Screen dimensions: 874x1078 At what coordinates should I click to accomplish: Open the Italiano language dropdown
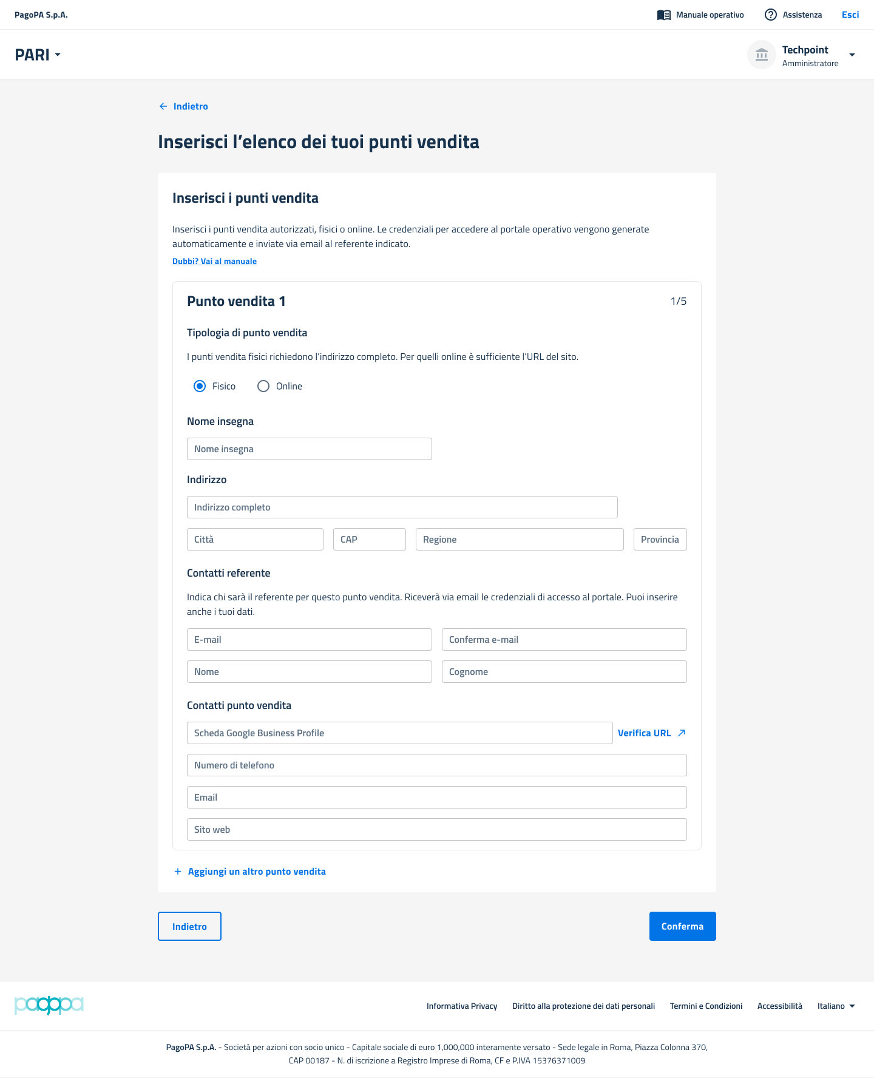pos(836,1006)
